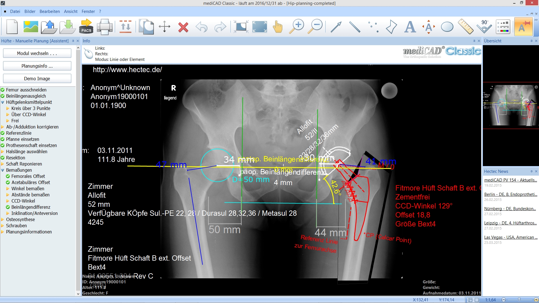Image resolution: width=539 pixels, height=303 pixels.
Task: Click the red X delete icon
Action: tap(183, 27)
